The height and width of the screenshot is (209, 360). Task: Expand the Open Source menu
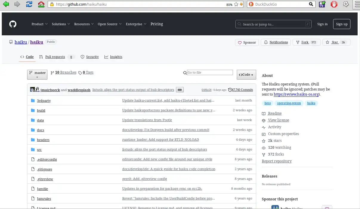109,24
